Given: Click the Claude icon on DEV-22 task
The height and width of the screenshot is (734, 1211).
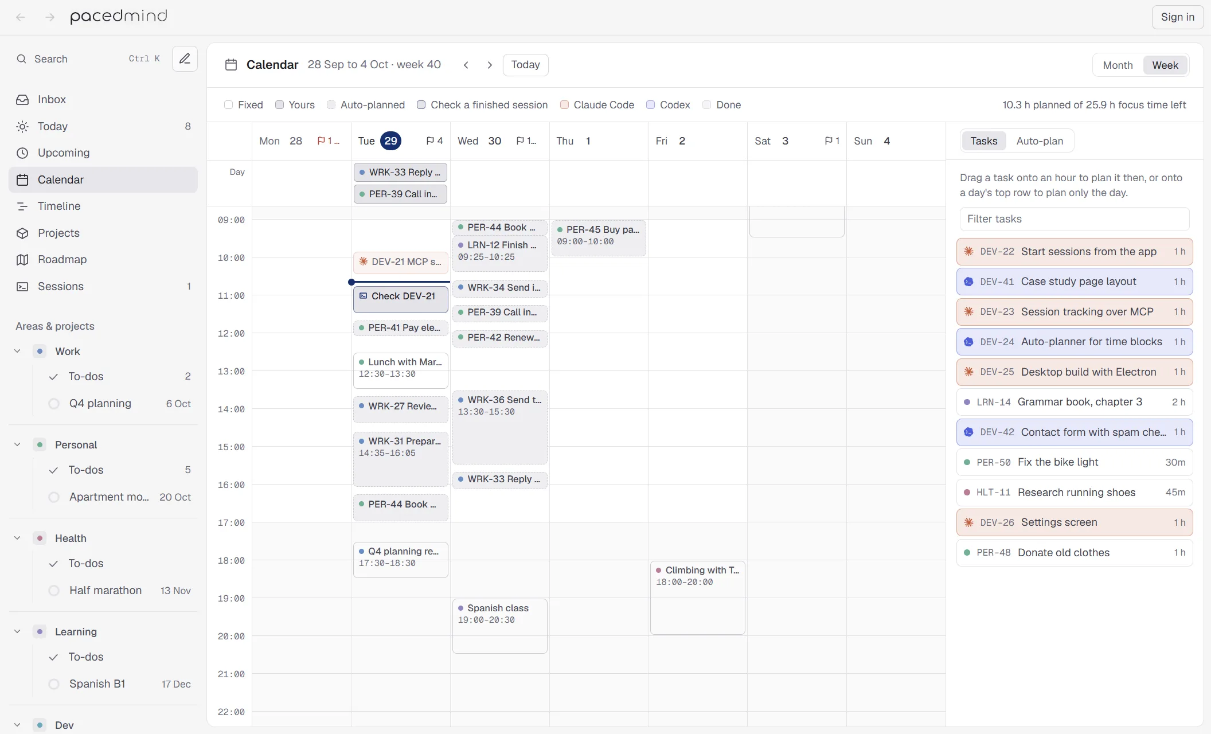Looking at the screenshot, I should tap(969, 252).
